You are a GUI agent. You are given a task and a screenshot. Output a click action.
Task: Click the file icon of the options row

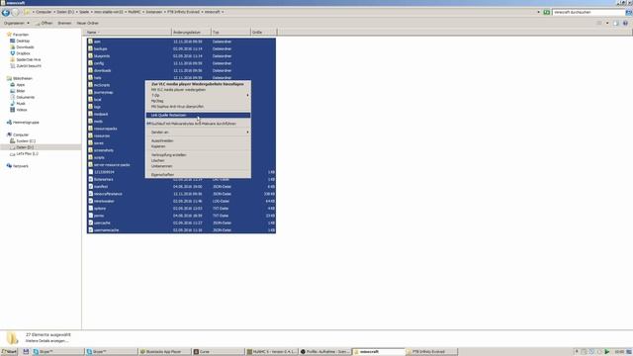coord(90,209)
